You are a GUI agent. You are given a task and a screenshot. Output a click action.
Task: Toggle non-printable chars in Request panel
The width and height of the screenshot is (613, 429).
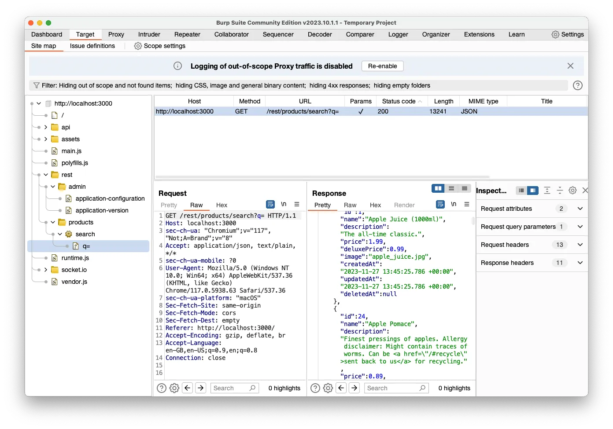(284, 204)
